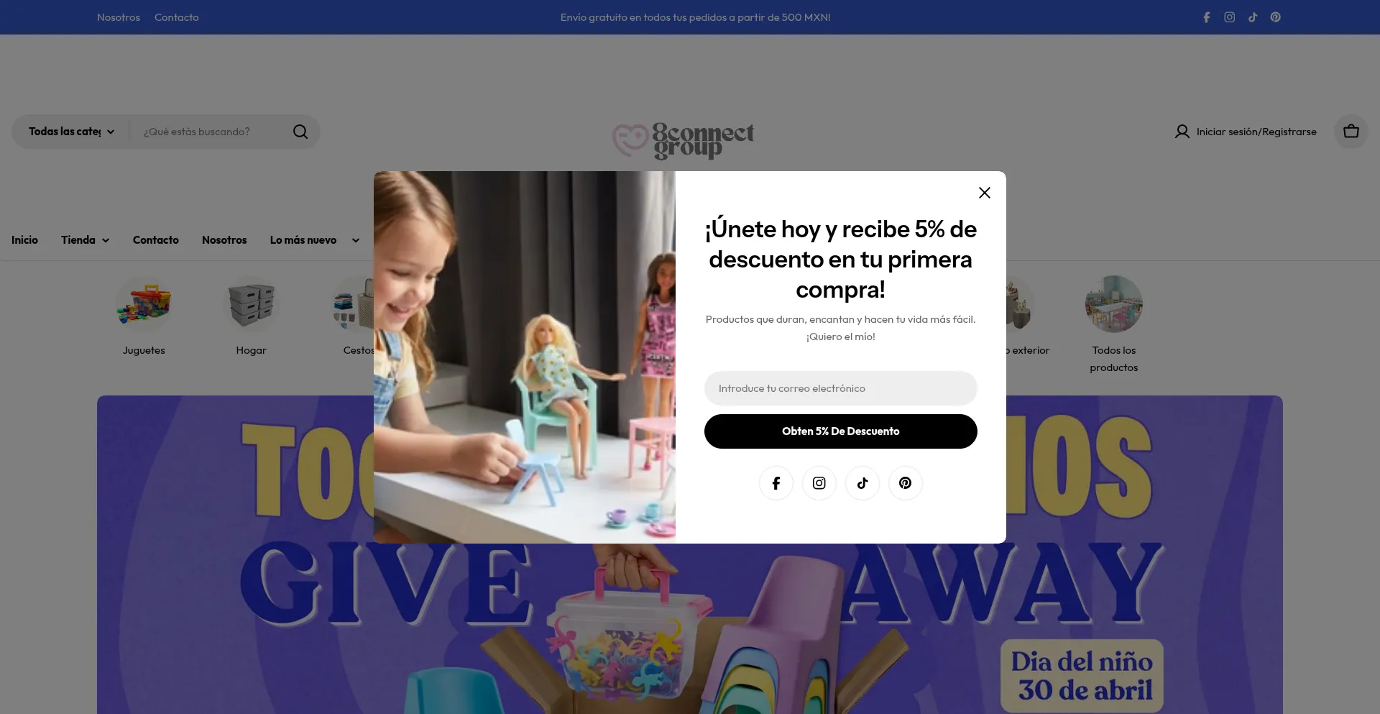Click the Pinterest icon in the popup
Viewport: 1380px width, 714px height.
[906, 483]
